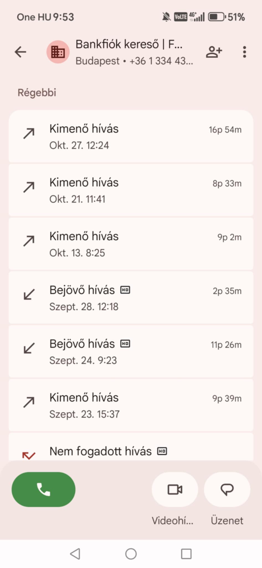The height and width of the screenshot is (568, 262).
Task: Open the Nem fogadott hívás entry
Action: tap(131, 450)
